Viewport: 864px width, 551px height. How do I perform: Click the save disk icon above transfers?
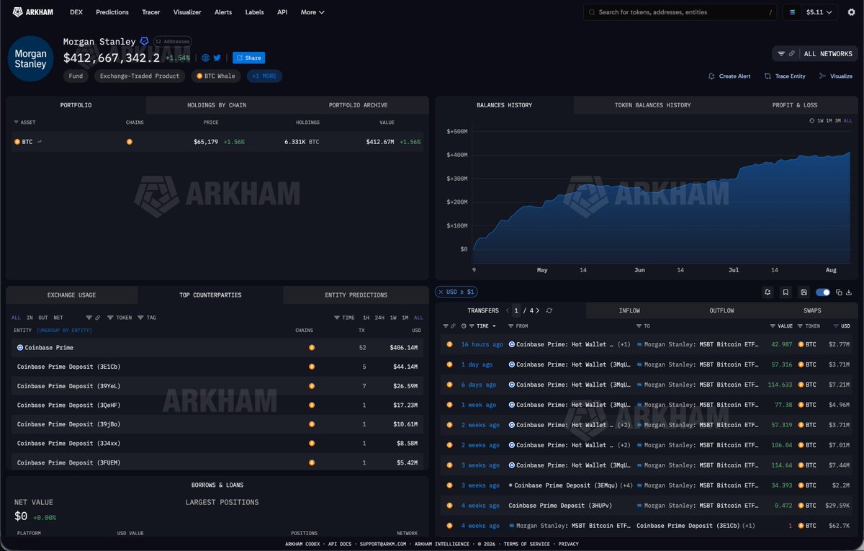tap(804, 292)
